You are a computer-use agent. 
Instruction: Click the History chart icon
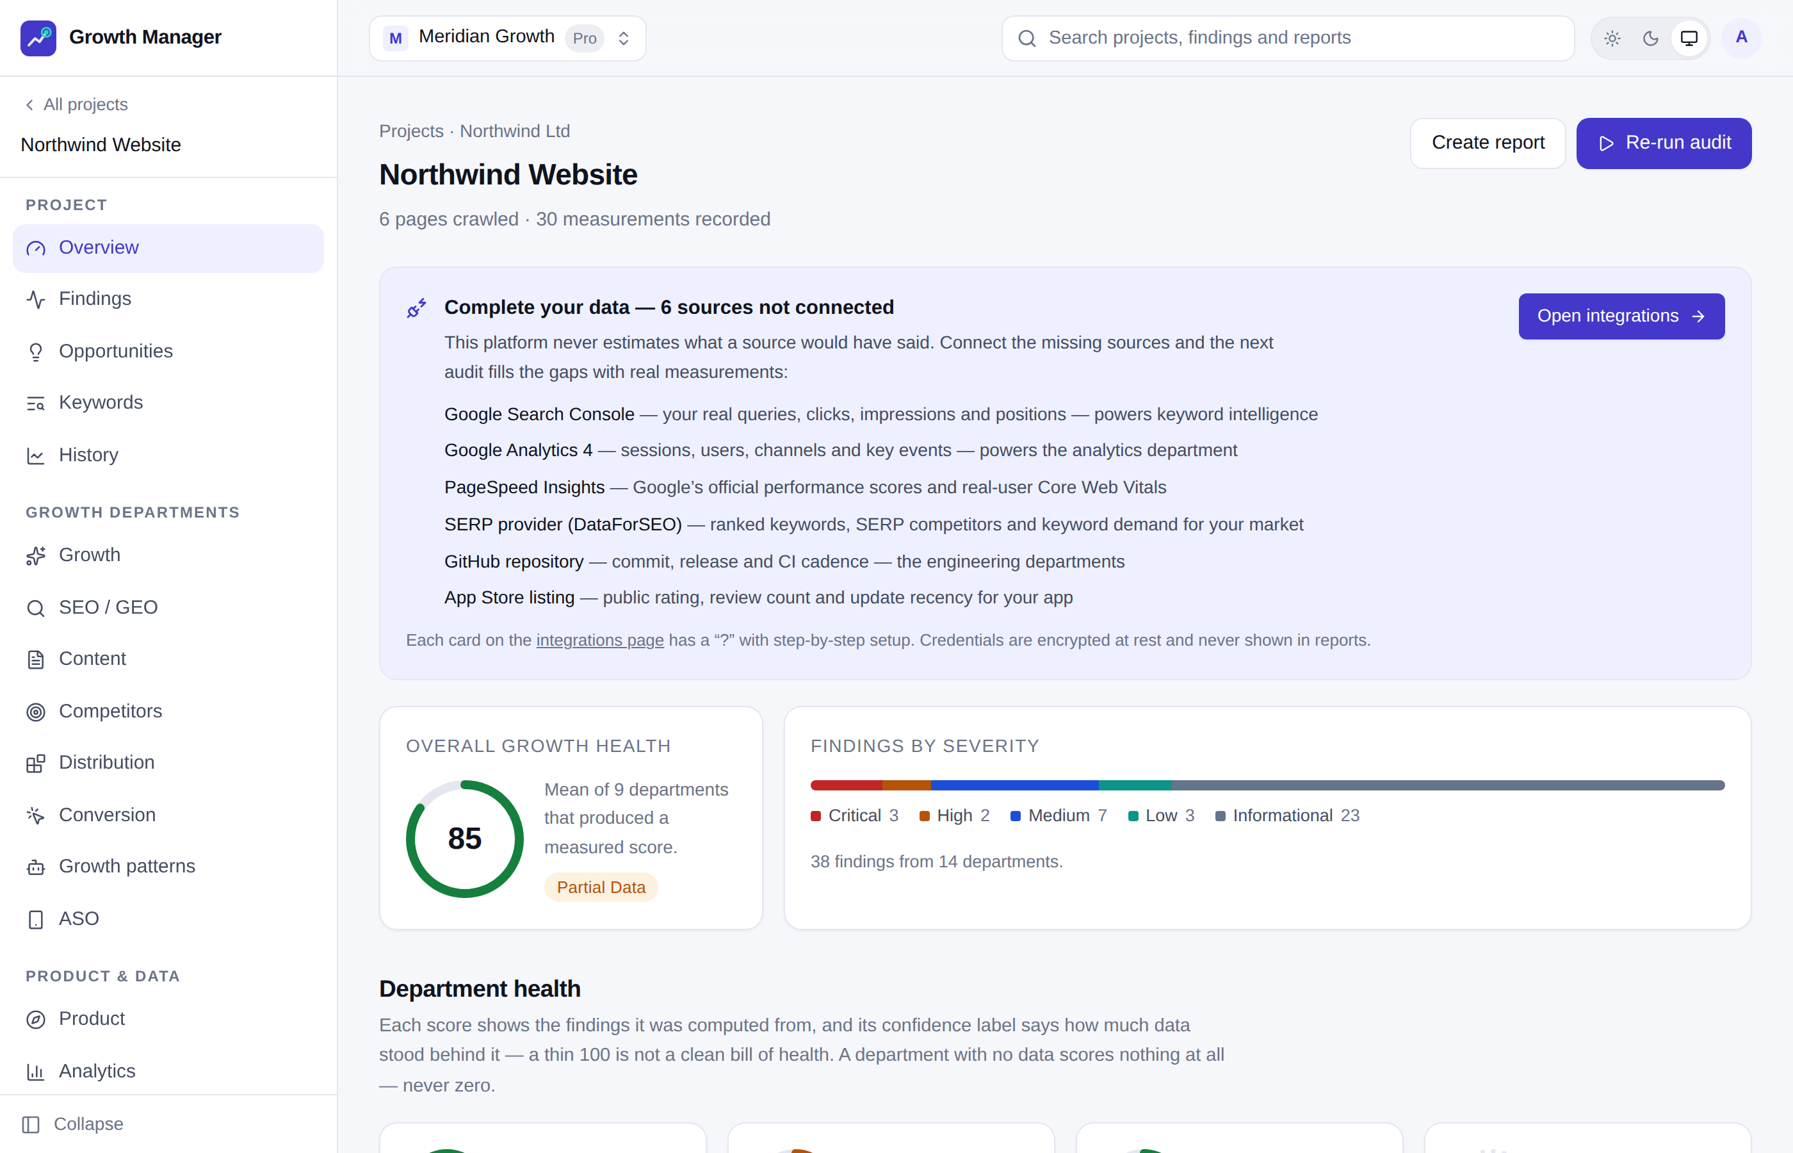36,456
